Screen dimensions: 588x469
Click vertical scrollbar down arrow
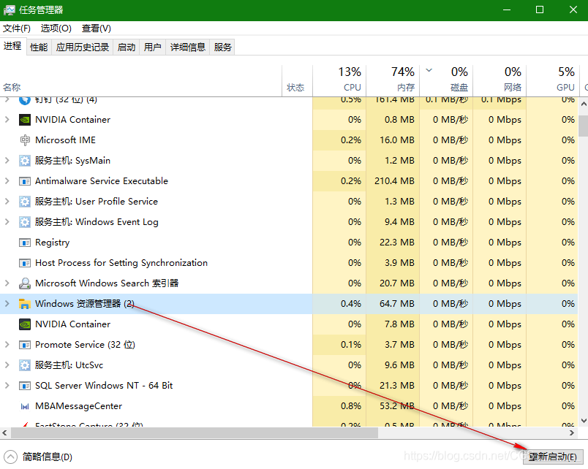click(584, 421)
